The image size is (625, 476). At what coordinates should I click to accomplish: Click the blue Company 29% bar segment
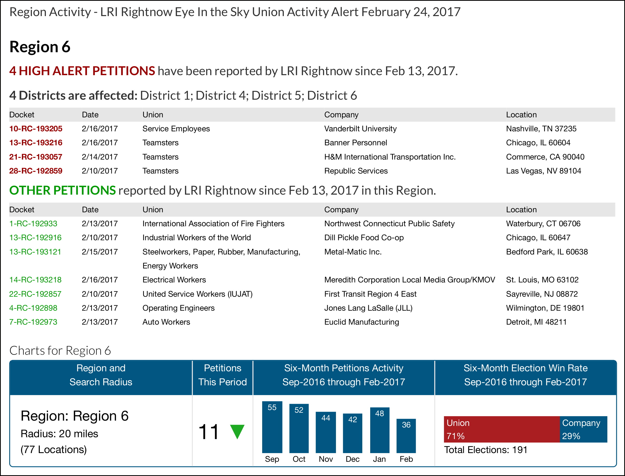coord(584,429)
